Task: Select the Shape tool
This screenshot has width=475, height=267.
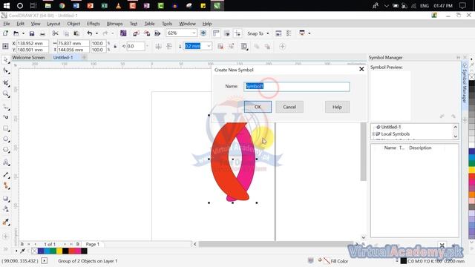Action: [5, 71]
